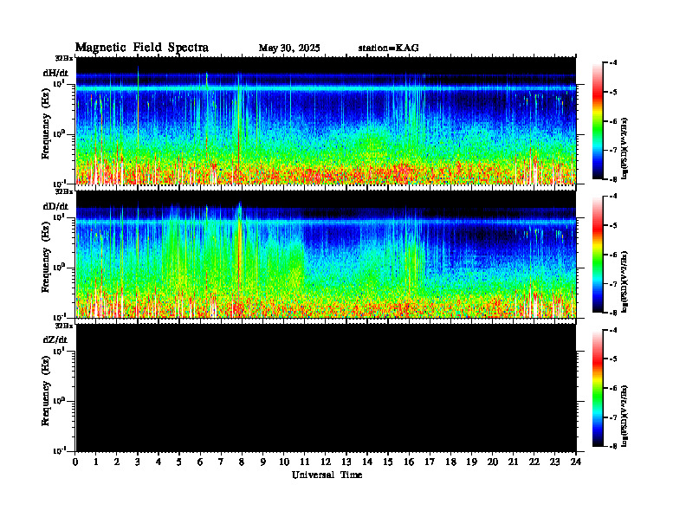Click the color bar beside the dZ/dt plot

pyautogui.click(x=597, y=388)
